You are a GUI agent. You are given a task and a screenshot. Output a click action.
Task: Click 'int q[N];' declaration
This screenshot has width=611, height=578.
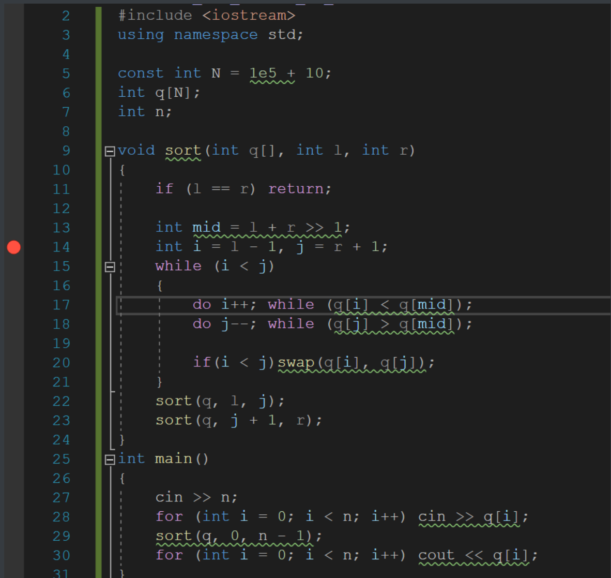coord(159,93)
